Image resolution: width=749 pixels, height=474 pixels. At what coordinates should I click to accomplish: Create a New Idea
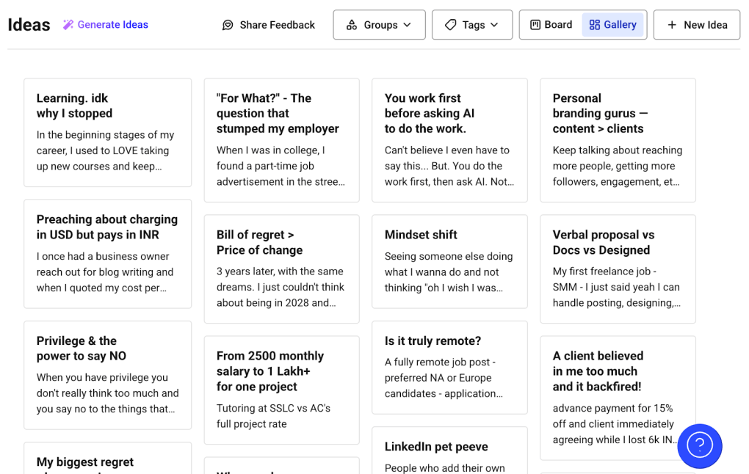coord(697,25)
